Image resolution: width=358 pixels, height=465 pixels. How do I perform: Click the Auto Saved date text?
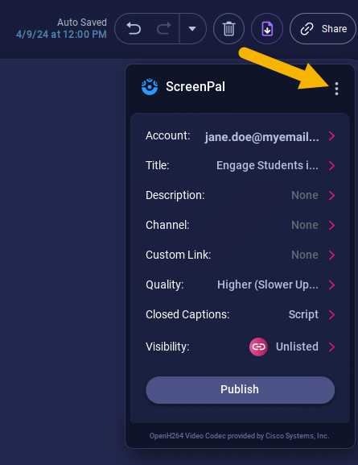click(61, 35)
